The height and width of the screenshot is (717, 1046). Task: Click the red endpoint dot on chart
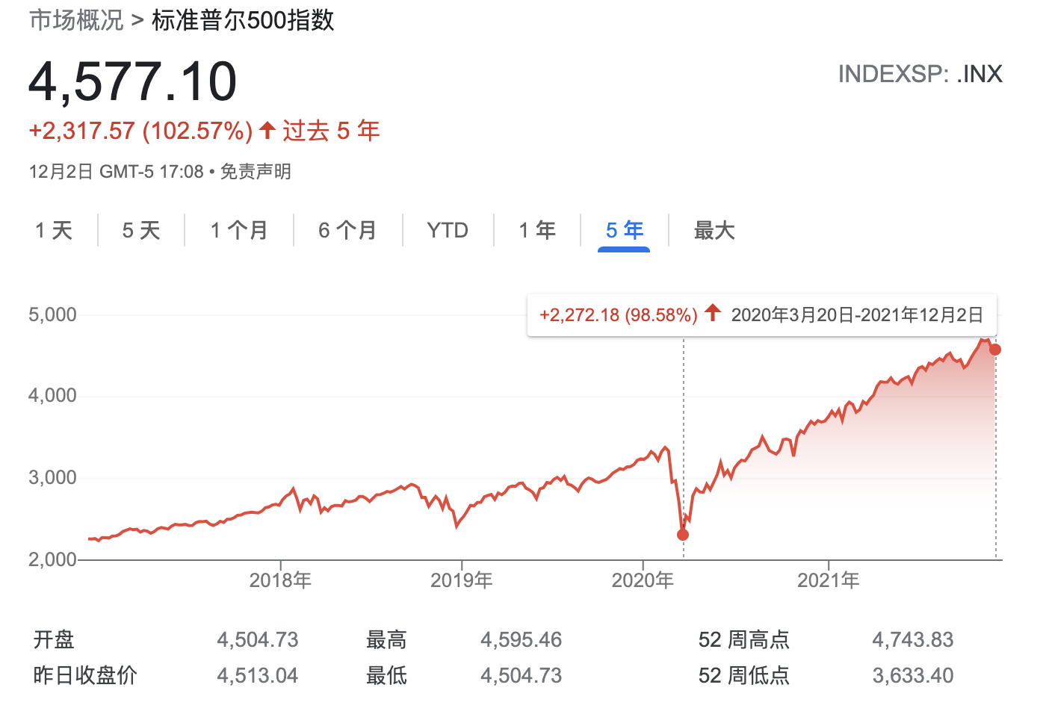(x=995, y=350)
